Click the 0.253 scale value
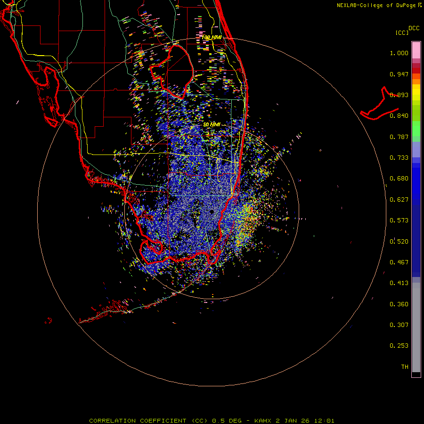Image resolution: width=424 pixels, height=424 pixels. (399, 346)
